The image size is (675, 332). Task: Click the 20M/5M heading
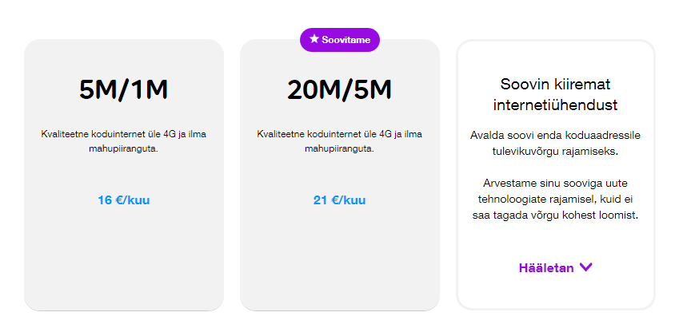(340, 89)
